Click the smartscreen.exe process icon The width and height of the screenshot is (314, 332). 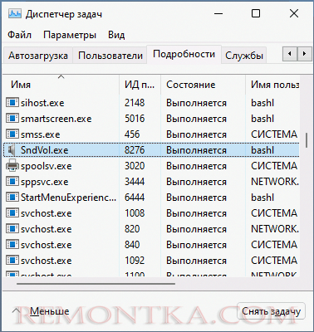point(12,119)
